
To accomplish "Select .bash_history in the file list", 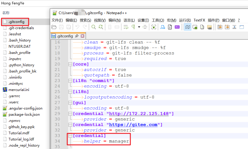I will [x=20, y=40].
